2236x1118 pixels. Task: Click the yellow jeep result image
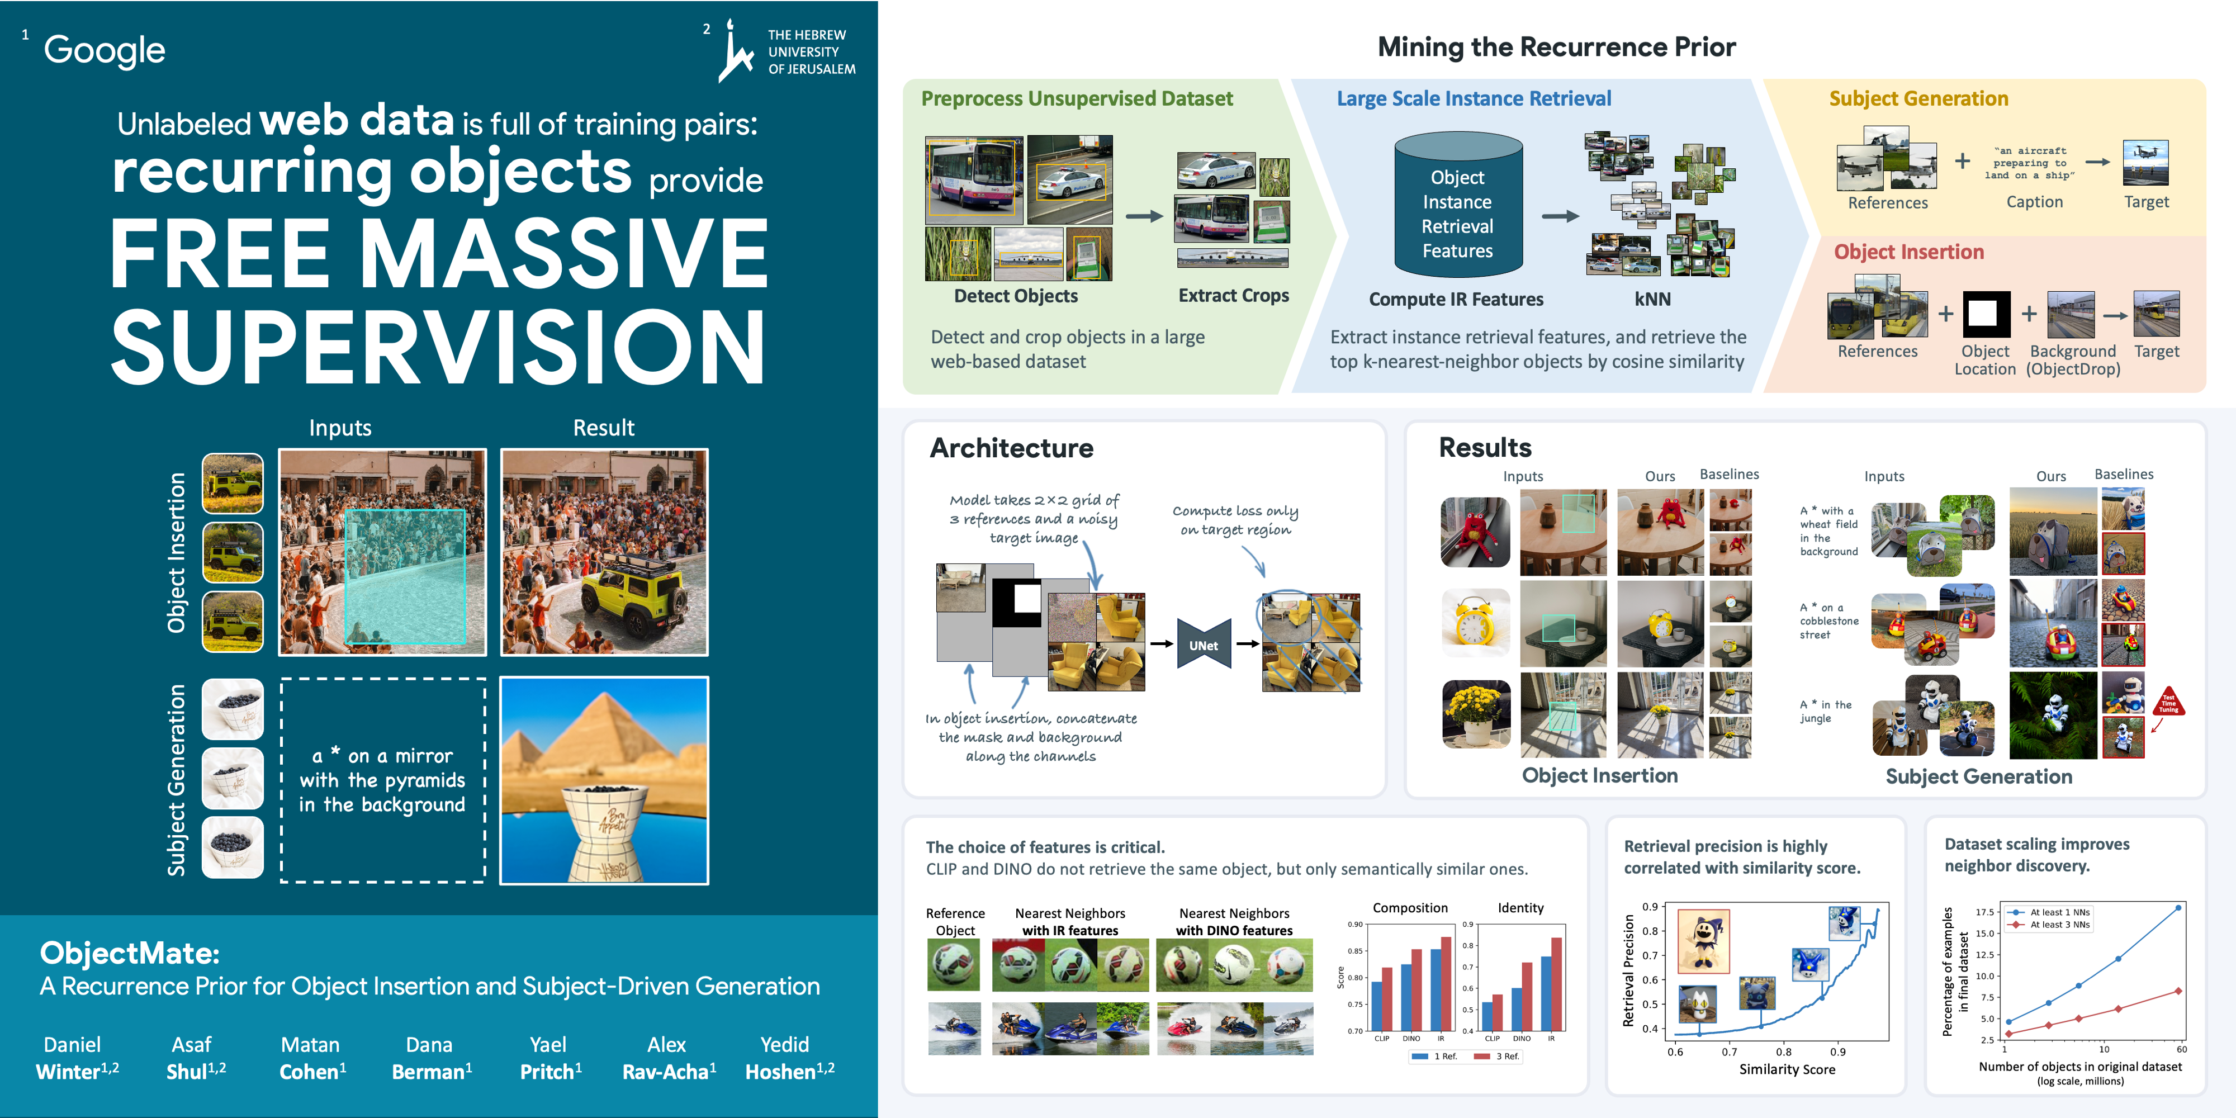[x=604, y=552]
